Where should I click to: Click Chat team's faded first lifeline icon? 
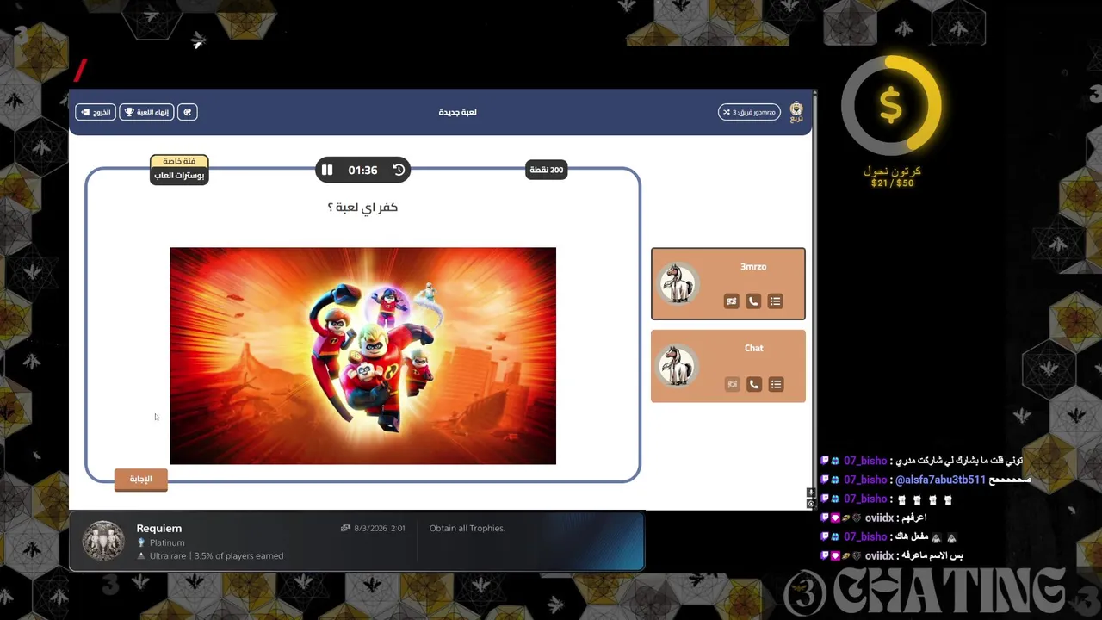point(732,384)
